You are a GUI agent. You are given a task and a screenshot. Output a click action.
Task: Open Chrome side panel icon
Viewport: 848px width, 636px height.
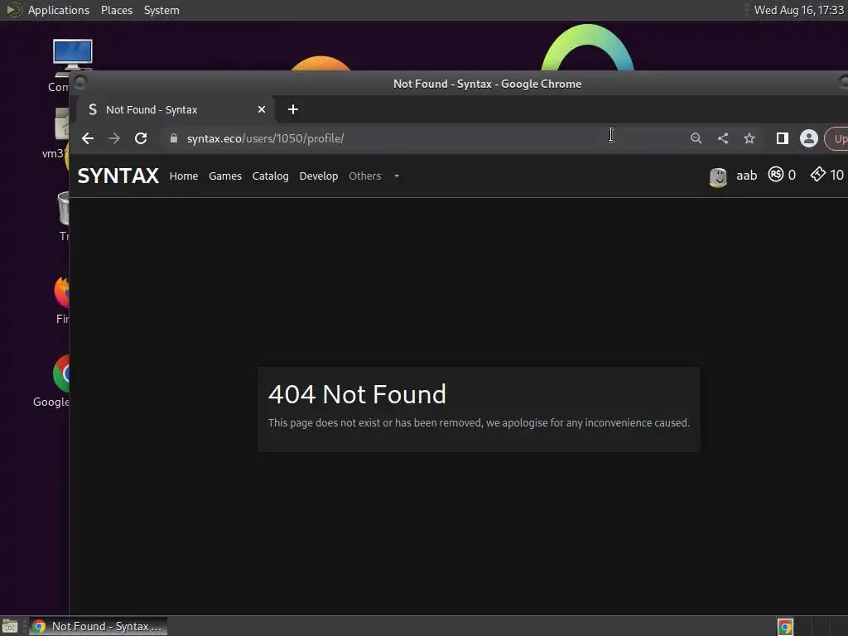pos(782,138)
